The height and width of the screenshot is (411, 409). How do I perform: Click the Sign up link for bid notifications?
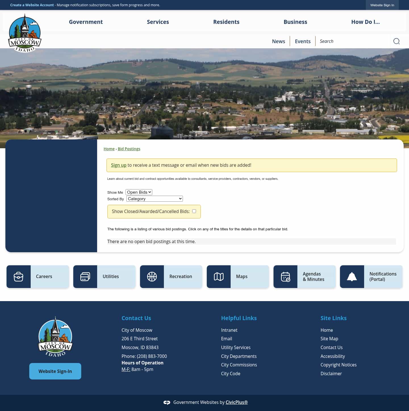119,165
